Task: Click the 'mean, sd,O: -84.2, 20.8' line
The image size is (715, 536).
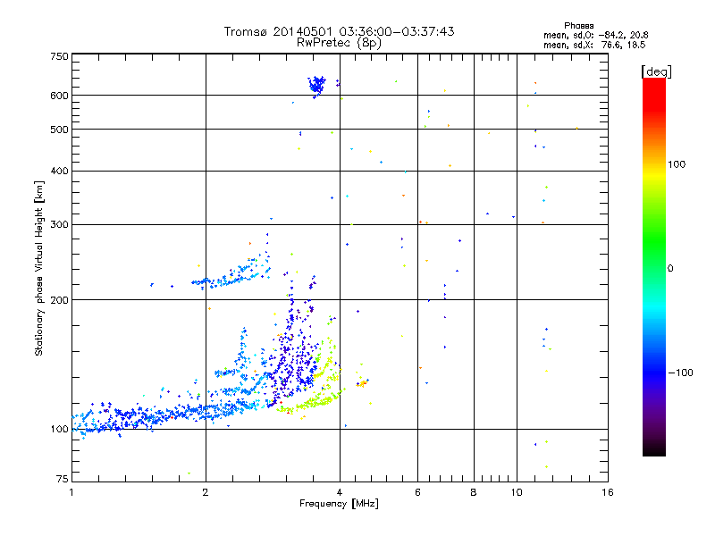Action: click(x=595, y=35)
